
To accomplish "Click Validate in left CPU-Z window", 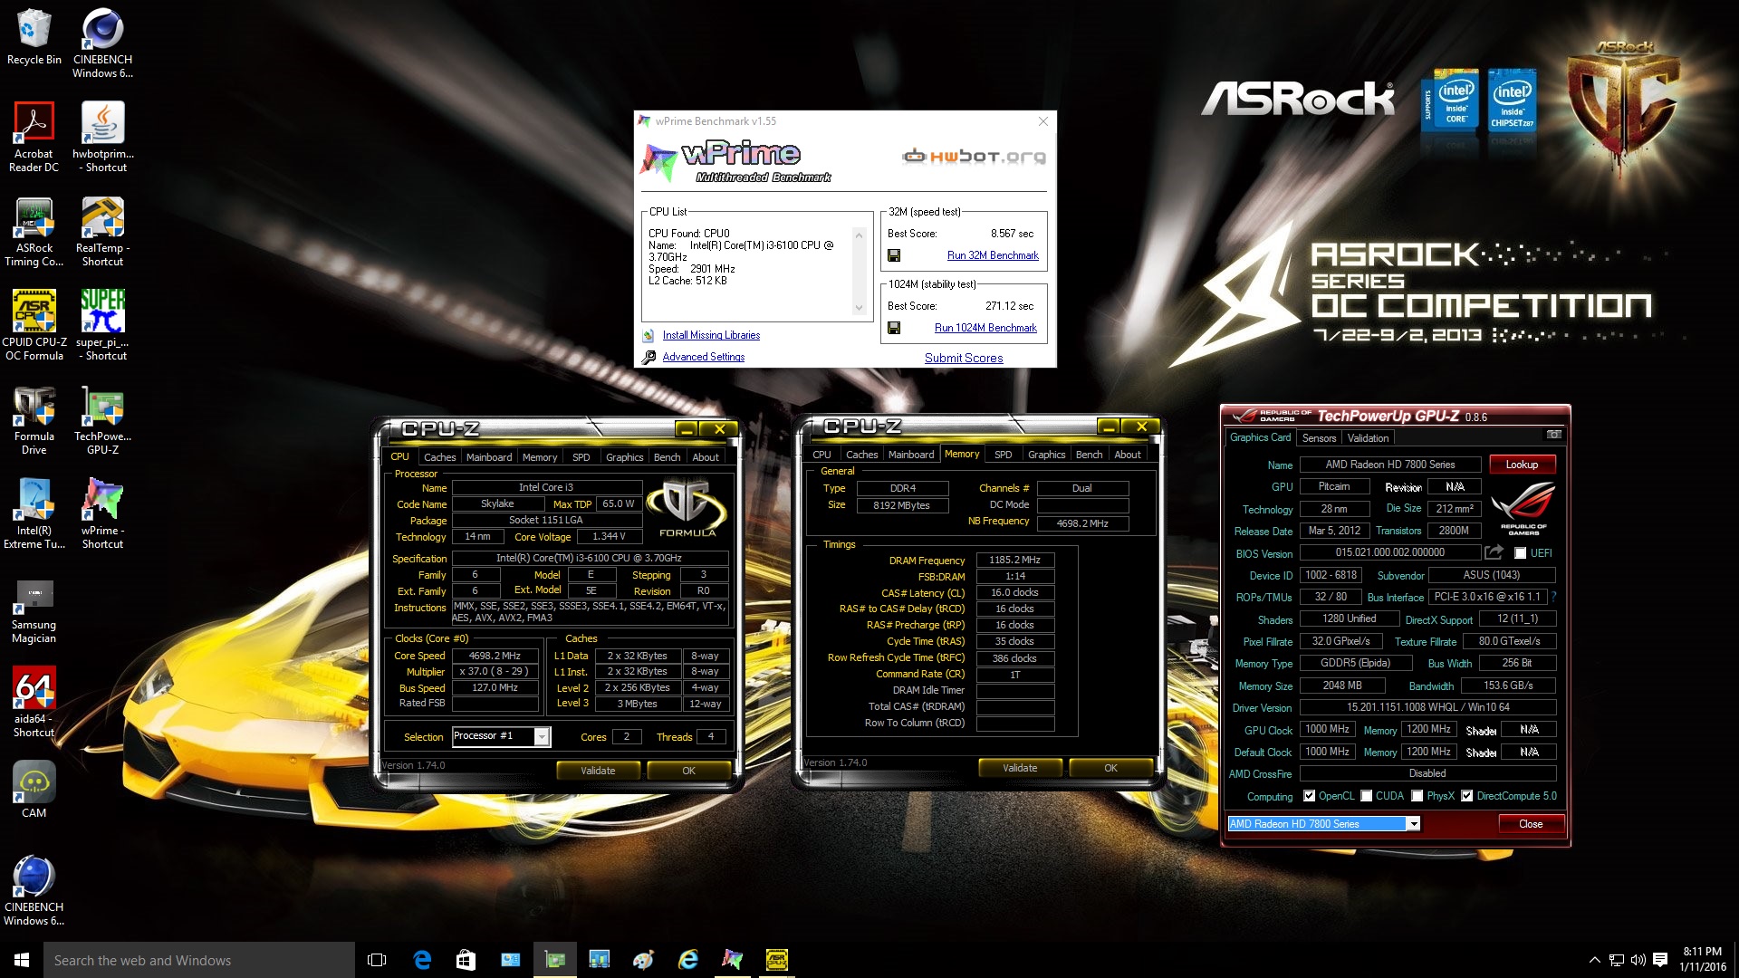I will pos(598,771).
